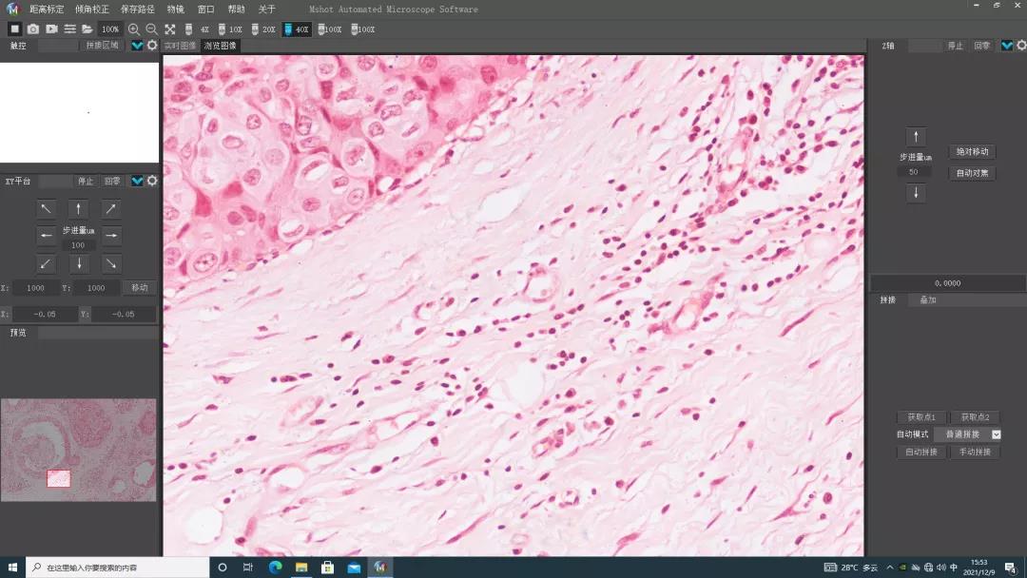Viewport: 1027px width, 578px height.
Task: Click the zoom in magnifier icon
Action: click(134, 29)
